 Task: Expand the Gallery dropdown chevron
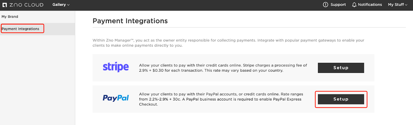coord(68,5)
